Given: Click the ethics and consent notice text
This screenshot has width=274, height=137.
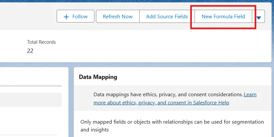Looking at the screenshot, I should tap(168, 95).
